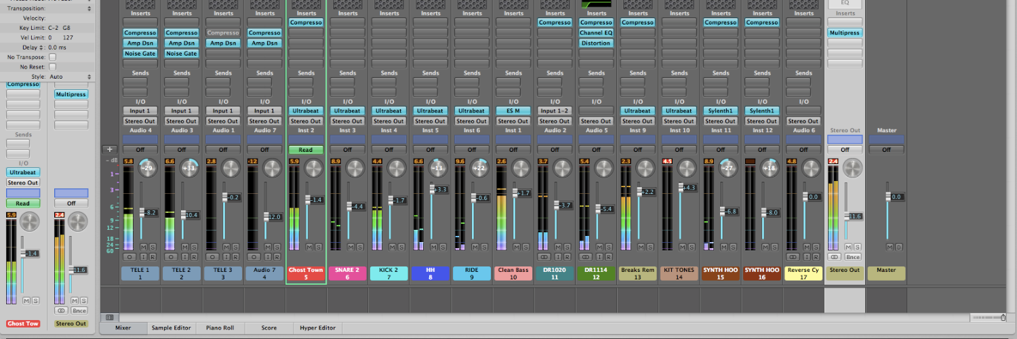Click Amp Dsn insert on TELE 3
This screenshot has width=1017, height=339.
(223, 43)
